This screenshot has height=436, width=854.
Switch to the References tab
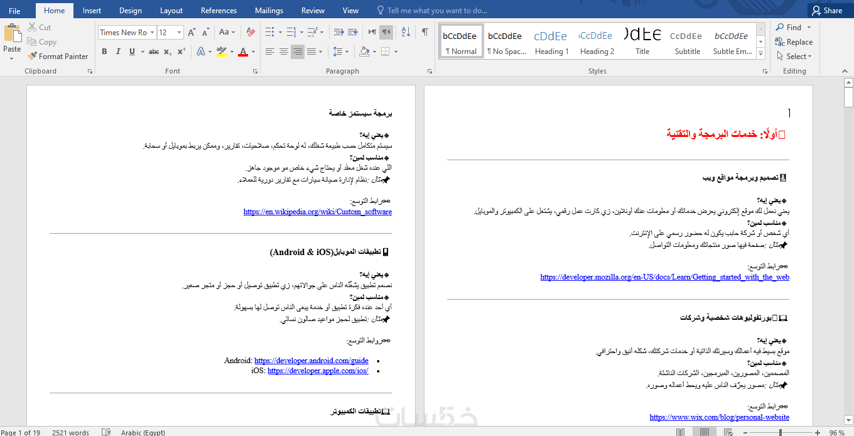[x=219, y=11]
